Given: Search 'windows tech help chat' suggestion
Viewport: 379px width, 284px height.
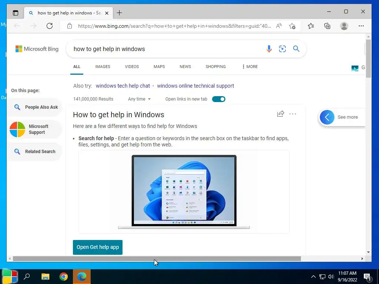Looking at the screenshot, I should click(123, 86).
